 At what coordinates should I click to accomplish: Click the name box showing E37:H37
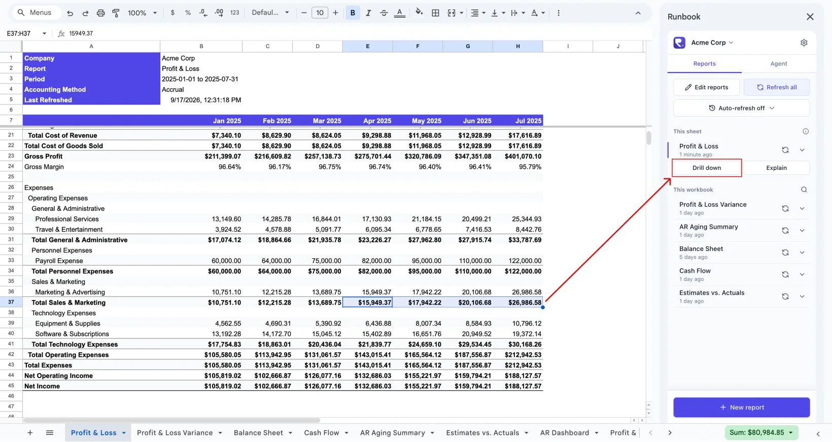point(25,33)
